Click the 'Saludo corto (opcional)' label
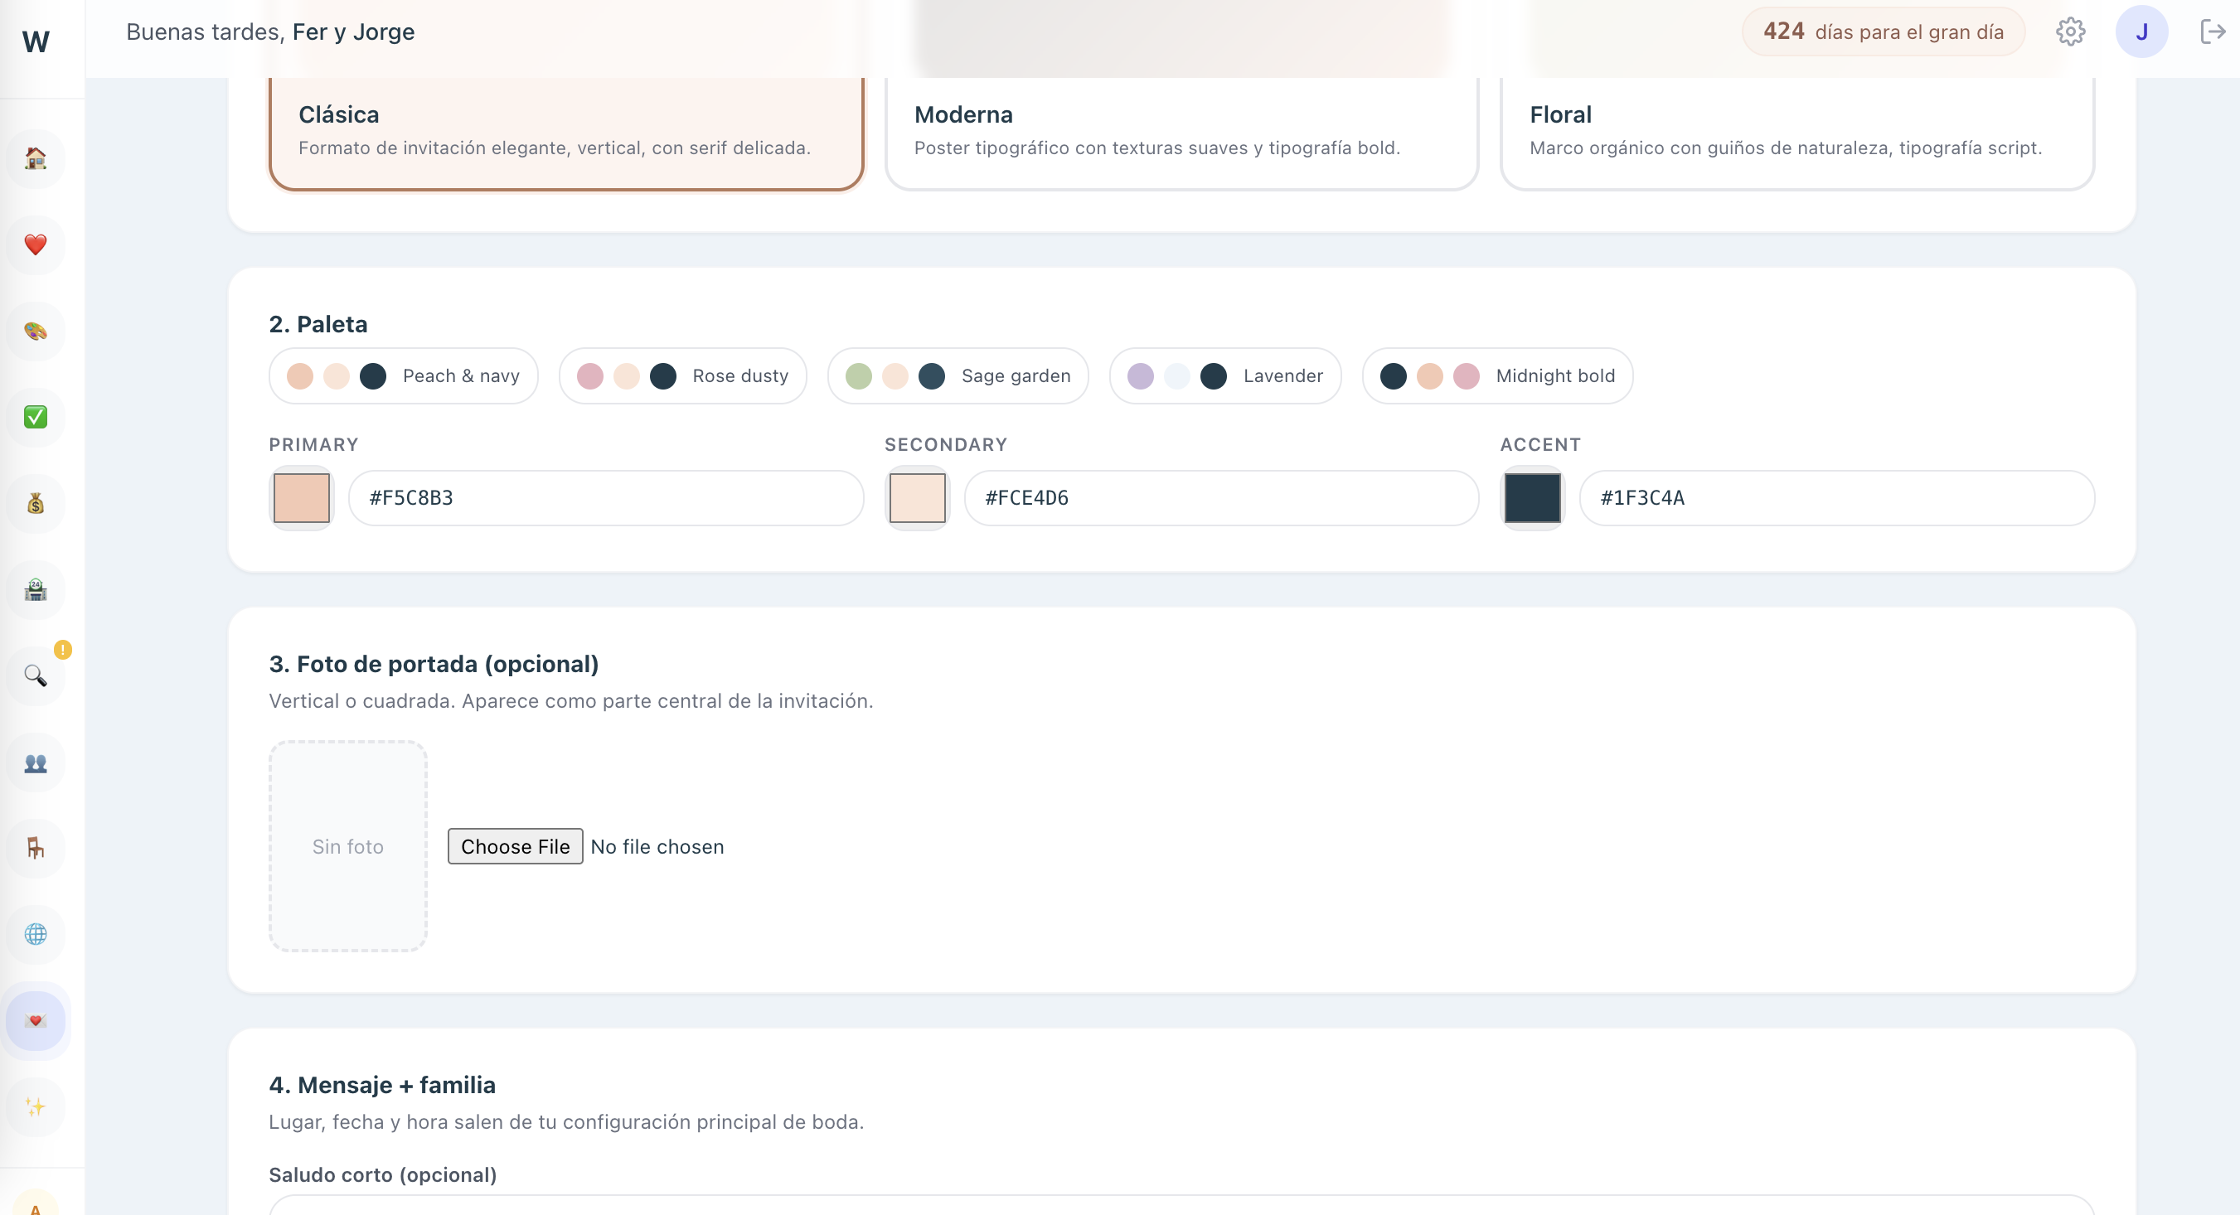The image size is (2240, 1215). 383,1175
